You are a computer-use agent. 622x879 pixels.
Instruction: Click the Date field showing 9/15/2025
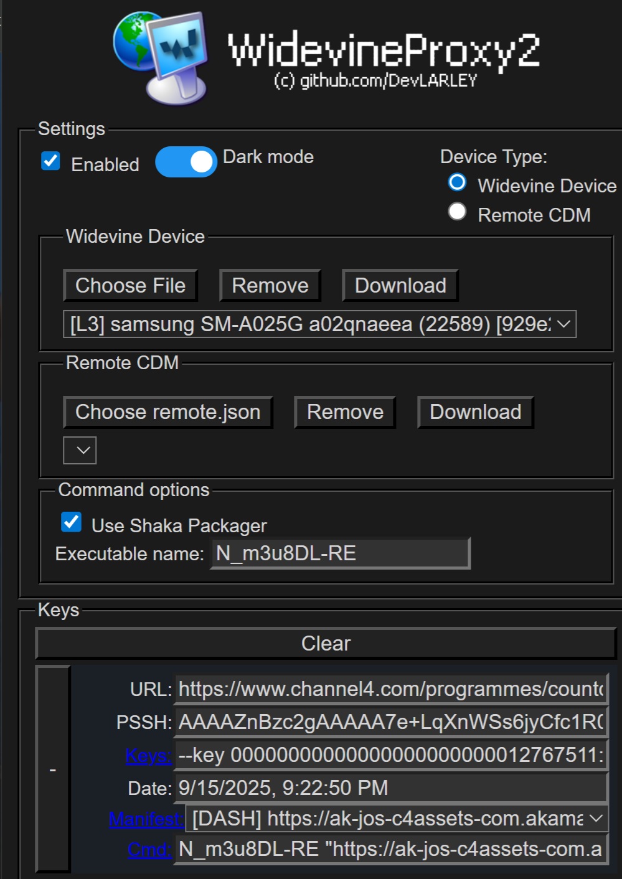(392, 789)
